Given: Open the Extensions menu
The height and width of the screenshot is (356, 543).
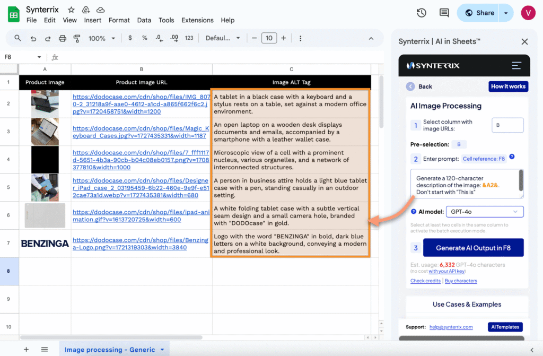Looking at the screenshot, I should (x=197, y=20).
